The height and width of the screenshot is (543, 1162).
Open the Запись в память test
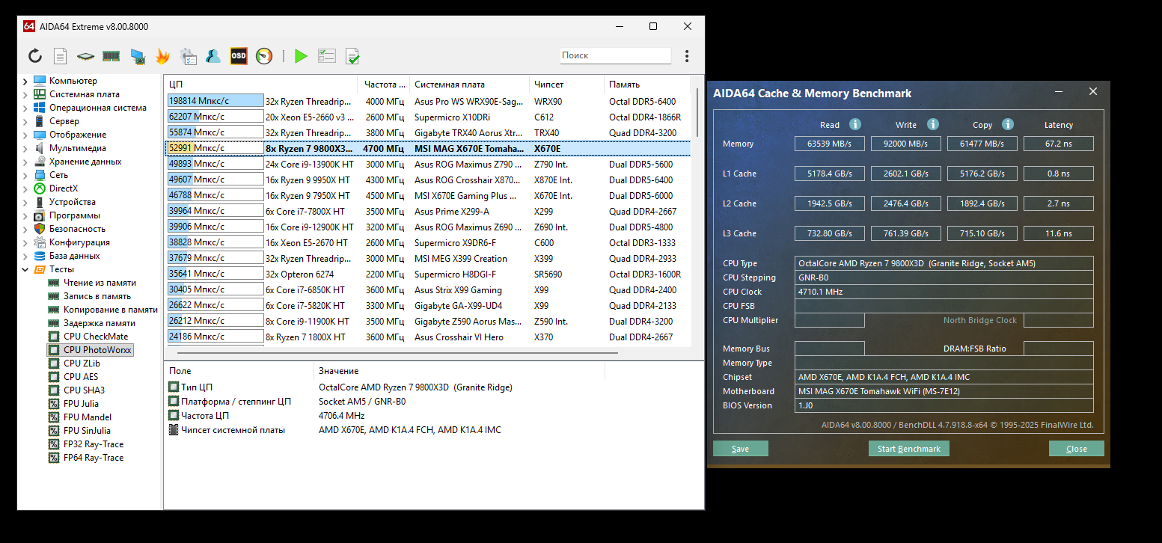pyautogui.click(x=97, y=296)
